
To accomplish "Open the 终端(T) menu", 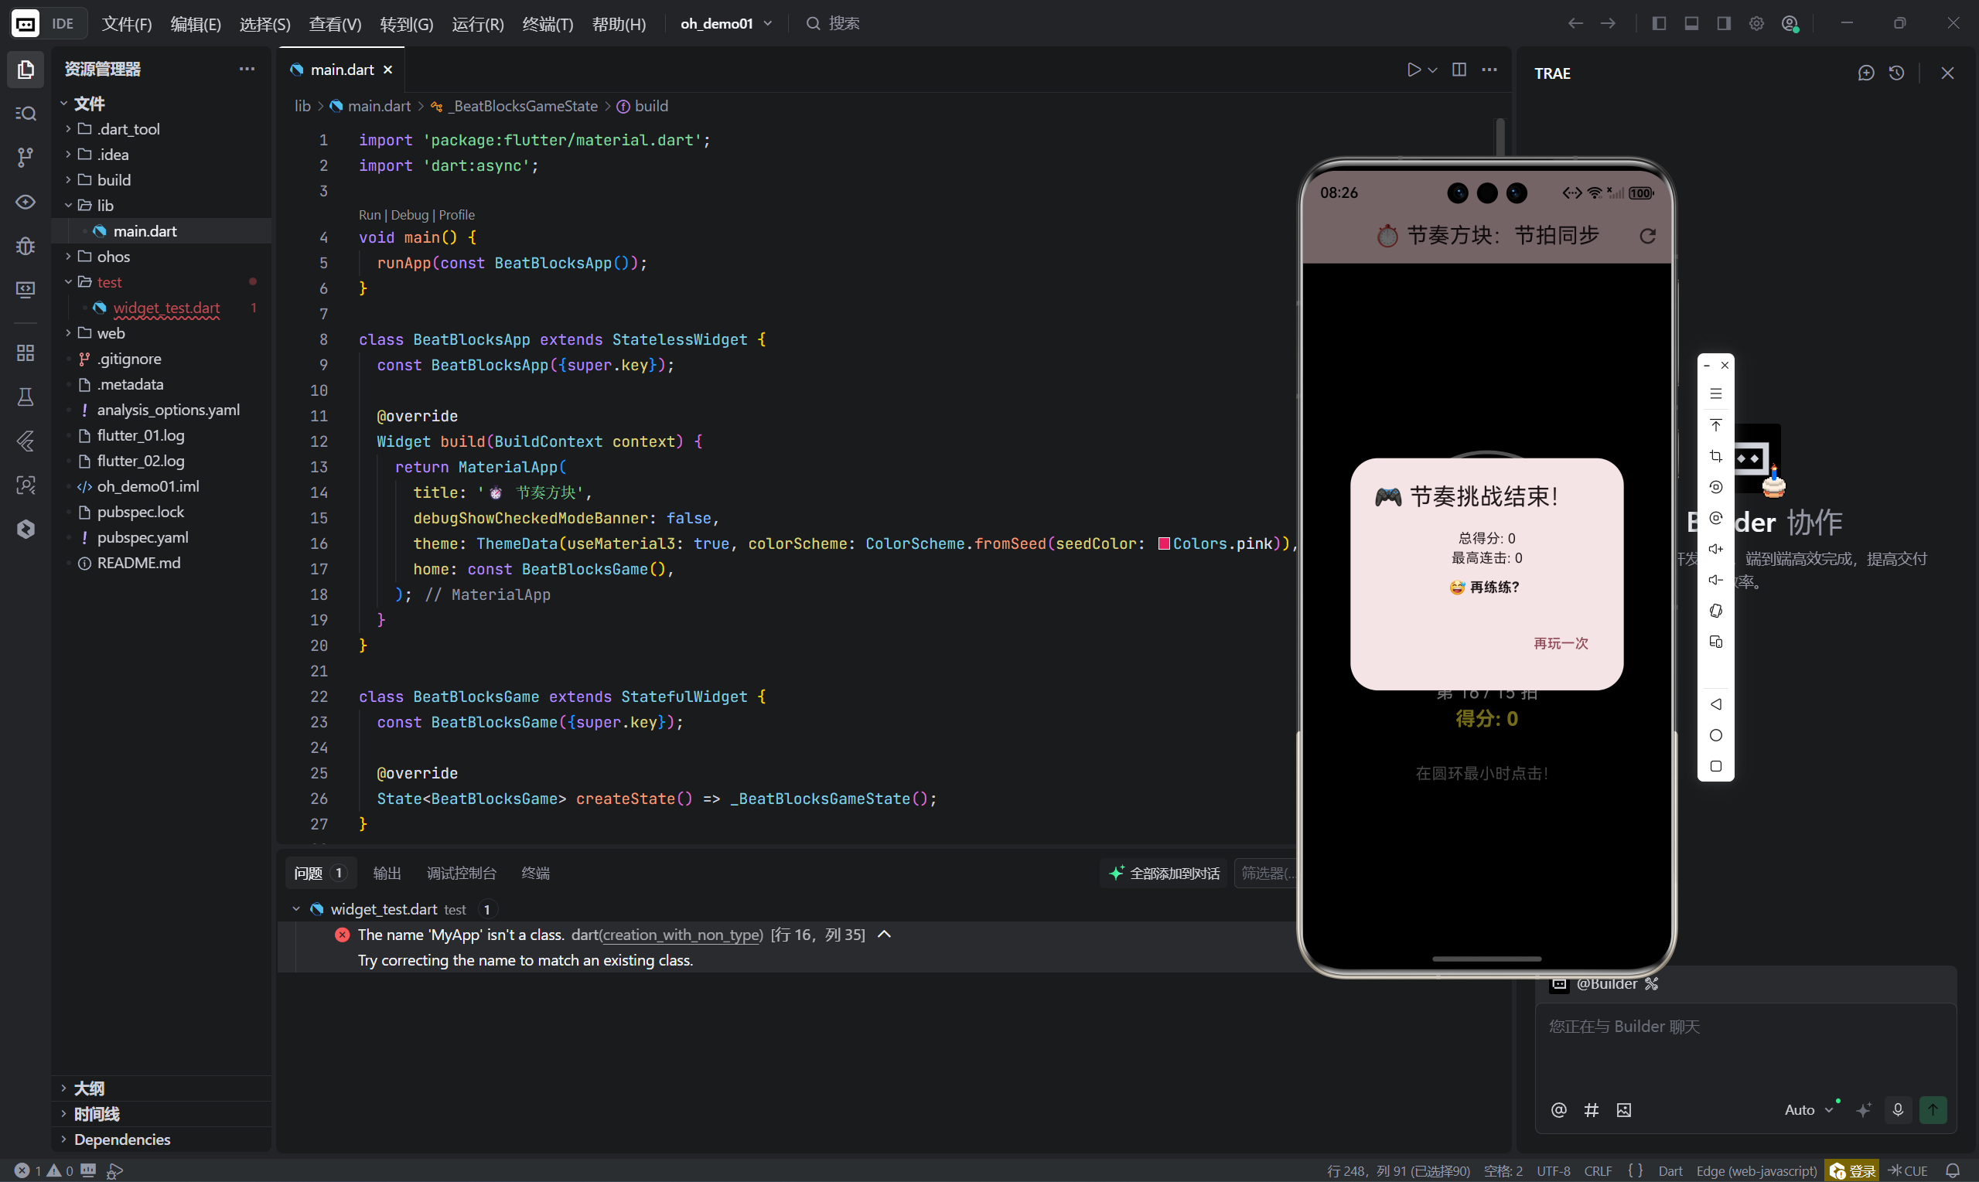I will point(548,24).
